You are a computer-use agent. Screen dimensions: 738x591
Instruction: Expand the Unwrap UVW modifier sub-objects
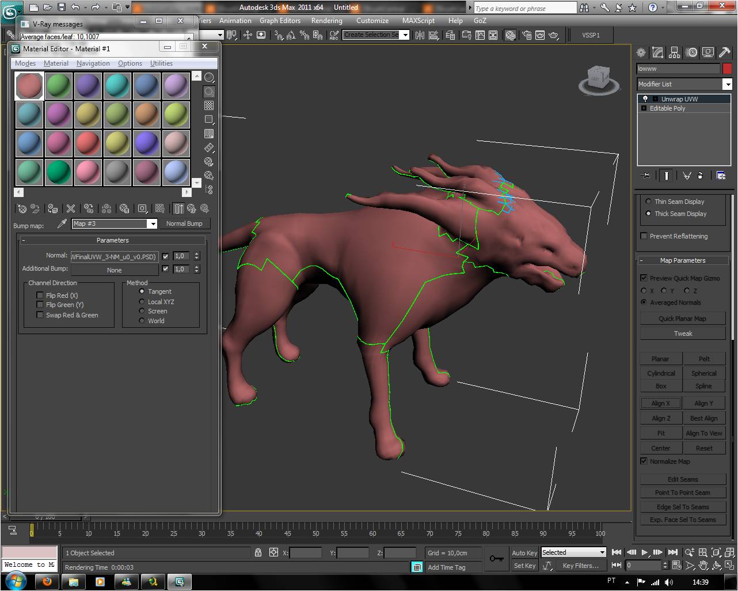[655, 99]
